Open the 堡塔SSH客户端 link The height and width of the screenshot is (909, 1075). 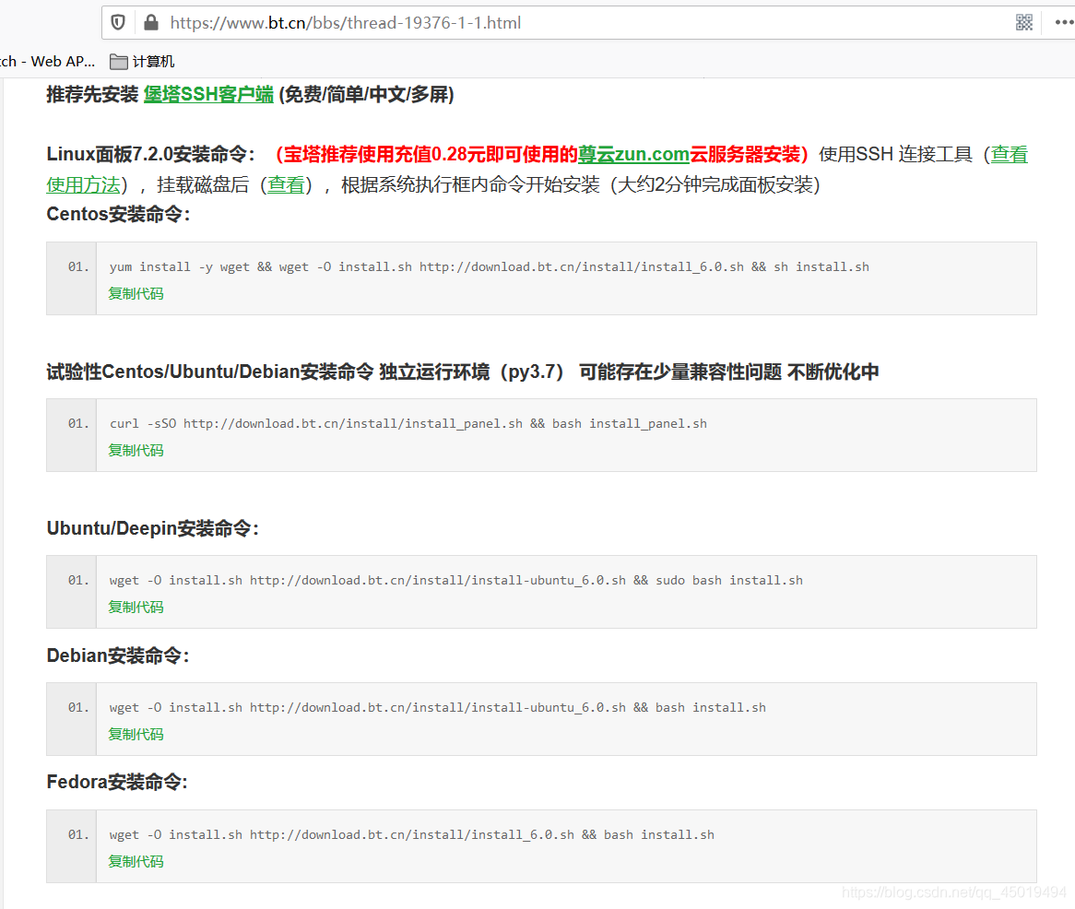click(x=207, y=94)
